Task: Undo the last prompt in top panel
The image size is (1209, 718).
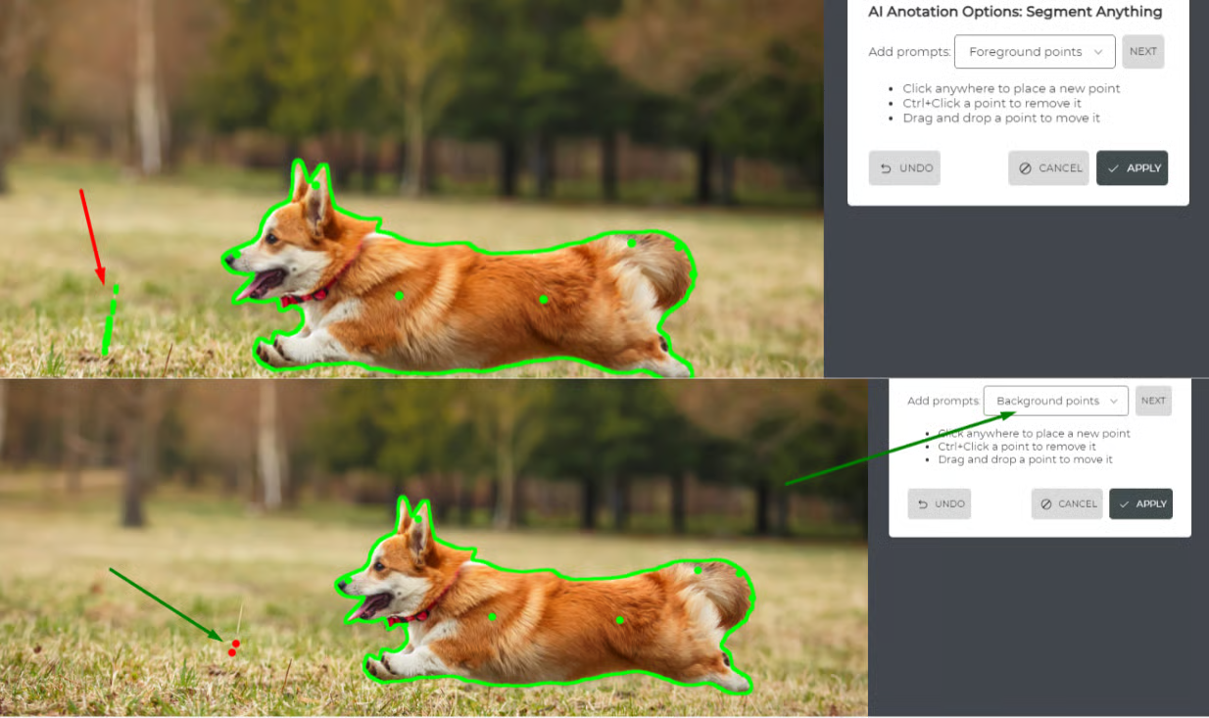Action: 904,168
